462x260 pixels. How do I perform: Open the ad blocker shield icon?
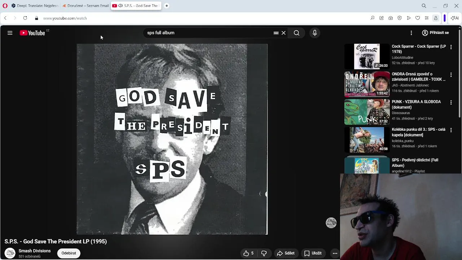[400, 18]
